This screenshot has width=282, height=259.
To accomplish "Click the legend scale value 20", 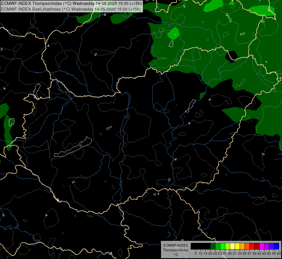I will click(211, 254).
